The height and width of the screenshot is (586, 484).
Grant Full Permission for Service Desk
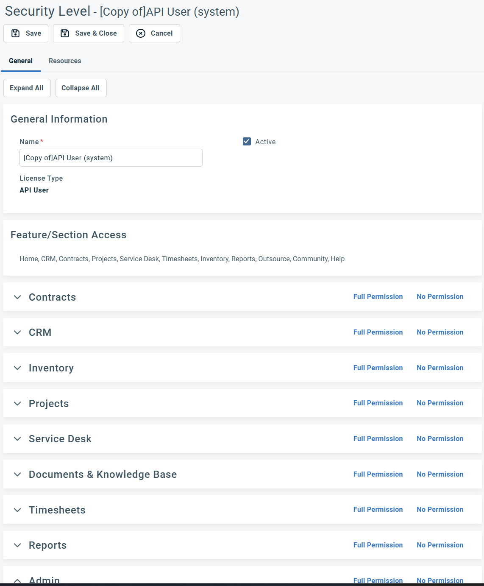(x=378, y=439)
